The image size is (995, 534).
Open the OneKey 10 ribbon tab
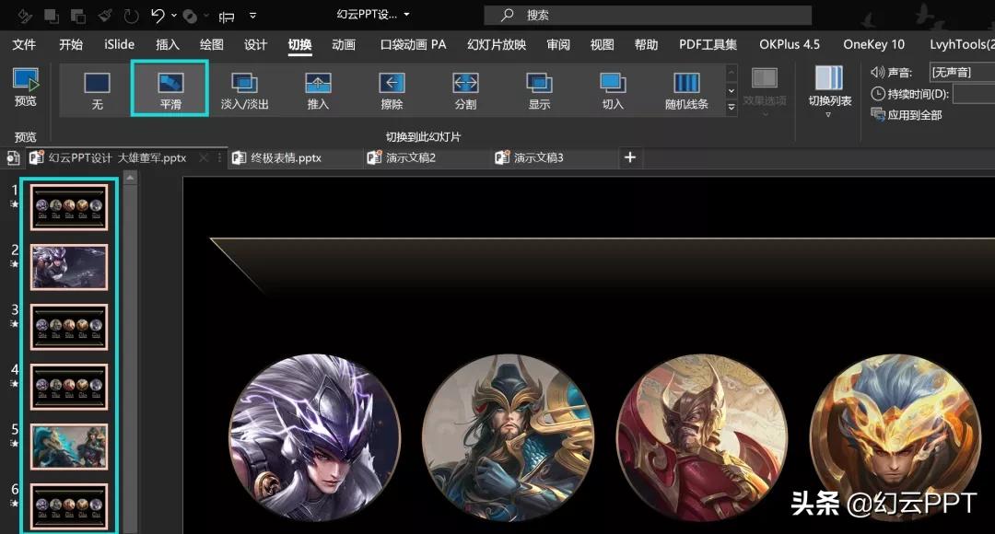click(873, 44)
